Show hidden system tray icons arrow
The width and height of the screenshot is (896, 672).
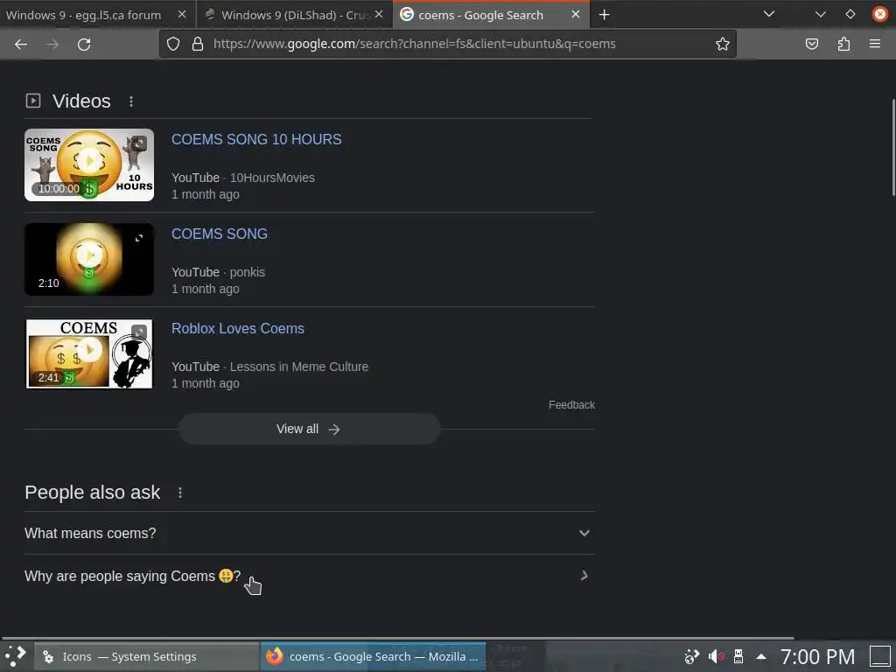click(761, 656)
